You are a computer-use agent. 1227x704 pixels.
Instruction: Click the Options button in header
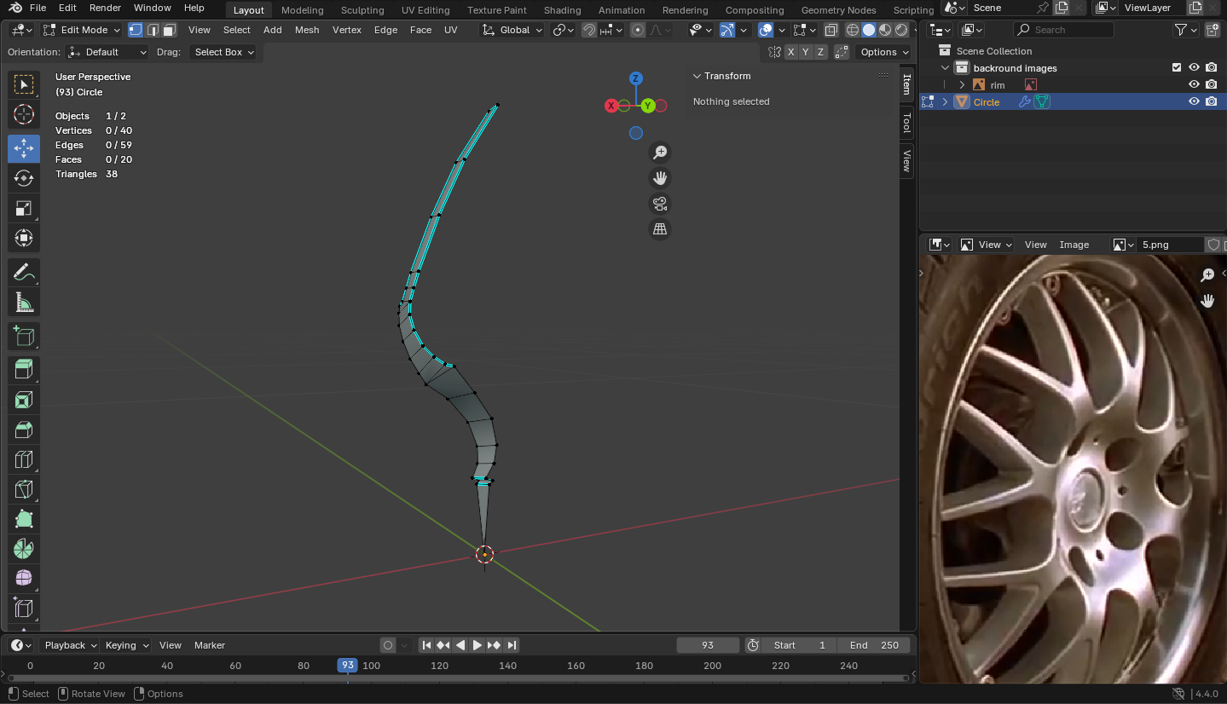coord(883,52)
